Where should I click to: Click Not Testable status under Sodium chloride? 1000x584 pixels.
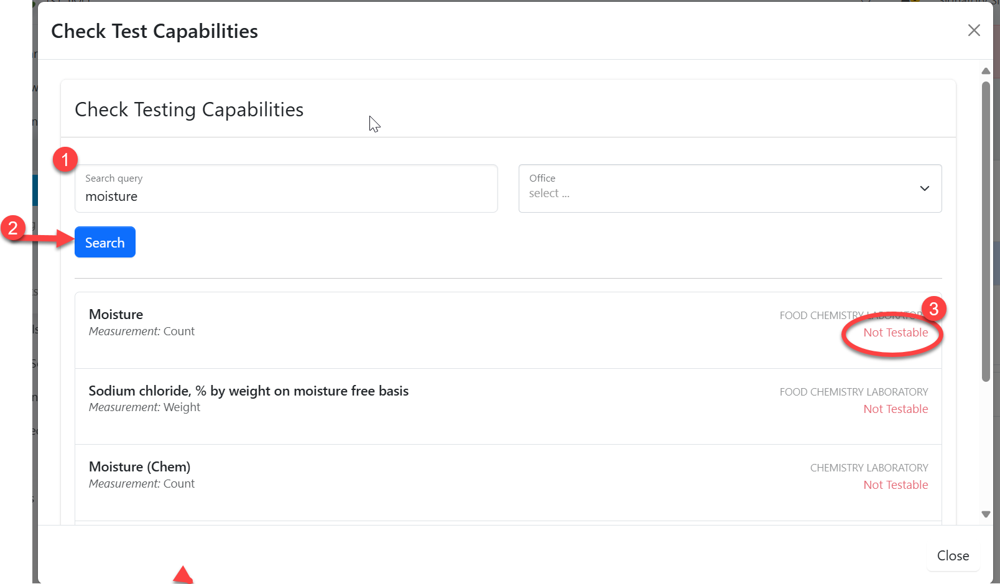point(896,409)
